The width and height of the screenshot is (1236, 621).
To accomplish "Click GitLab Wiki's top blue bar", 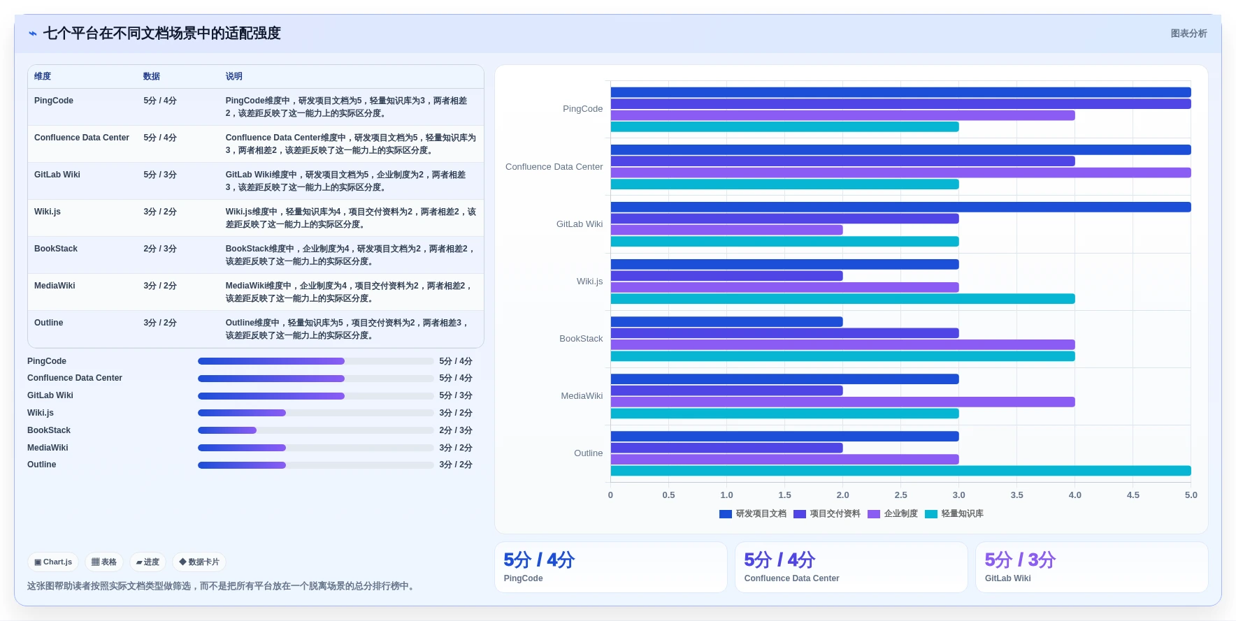I will (900, 207).
